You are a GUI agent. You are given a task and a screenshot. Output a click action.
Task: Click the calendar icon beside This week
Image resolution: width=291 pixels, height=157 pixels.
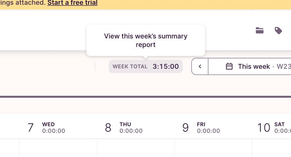click(229, 67)
